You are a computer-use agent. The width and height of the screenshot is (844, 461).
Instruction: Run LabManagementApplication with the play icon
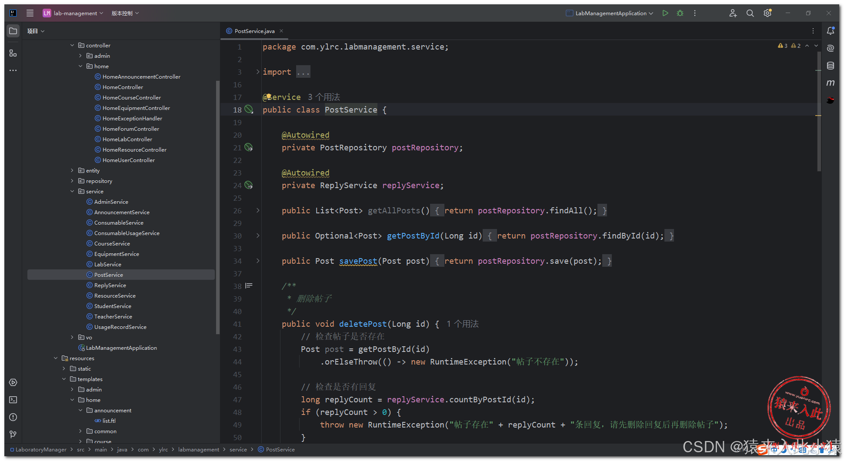tap(665, 13)
